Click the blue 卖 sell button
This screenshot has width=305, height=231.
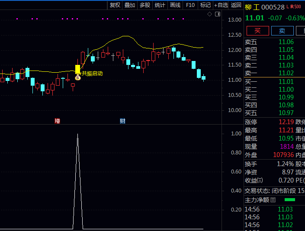(x=282, y=31)
